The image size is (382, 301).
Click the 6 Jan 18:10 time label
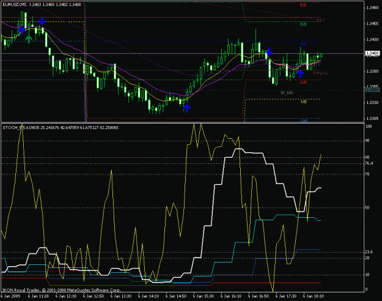(314, 296)
